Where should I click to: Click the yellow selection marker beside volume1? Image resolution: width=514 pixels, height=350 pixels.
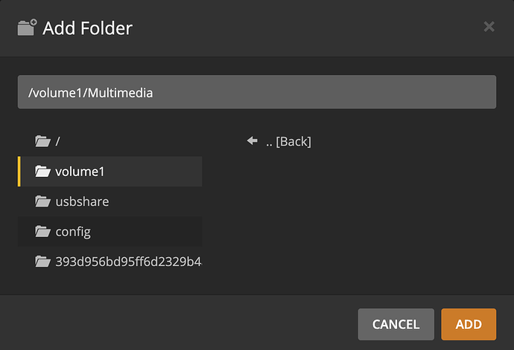[19, 172]
